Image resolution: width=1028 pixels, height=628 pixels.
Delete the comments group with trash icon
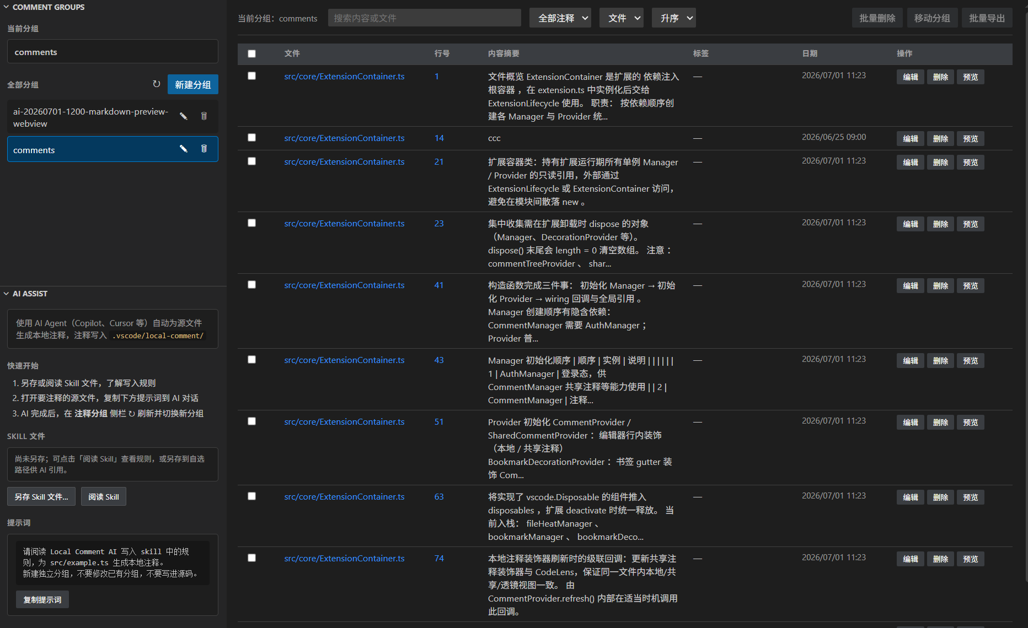pyautogui.click(x=204, y=149)
